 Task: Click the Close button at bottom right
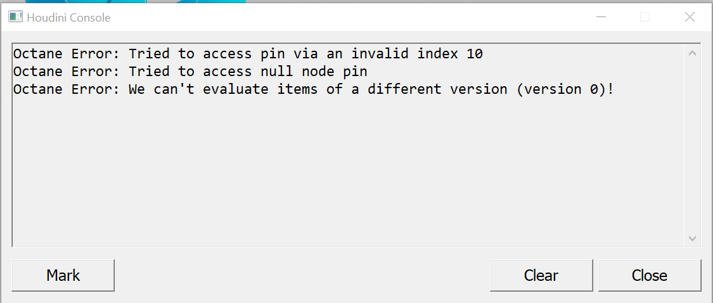click(x=649, y=275)
